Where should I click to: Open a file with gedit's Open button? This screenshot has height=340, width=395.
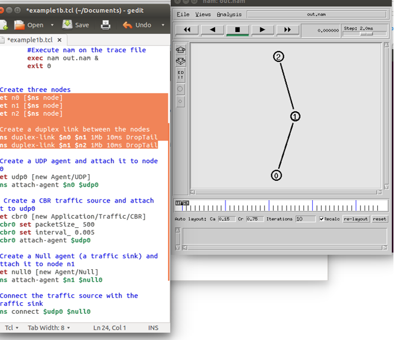pyautogui.click(x=29, y=25)
